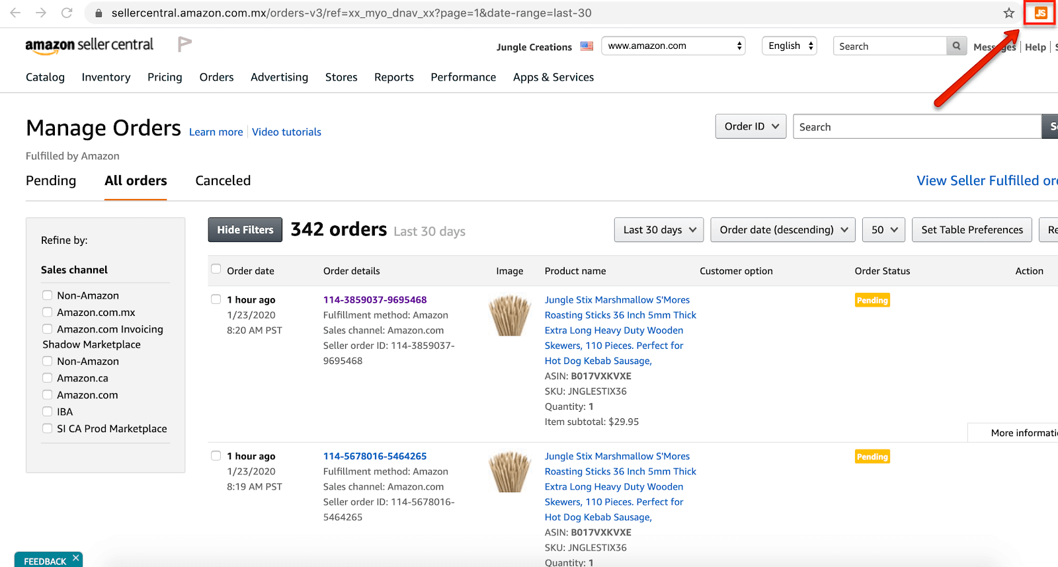1058x567 pixels.
Task: Change the 50 results per page dropdown
Action: [884, 230]
